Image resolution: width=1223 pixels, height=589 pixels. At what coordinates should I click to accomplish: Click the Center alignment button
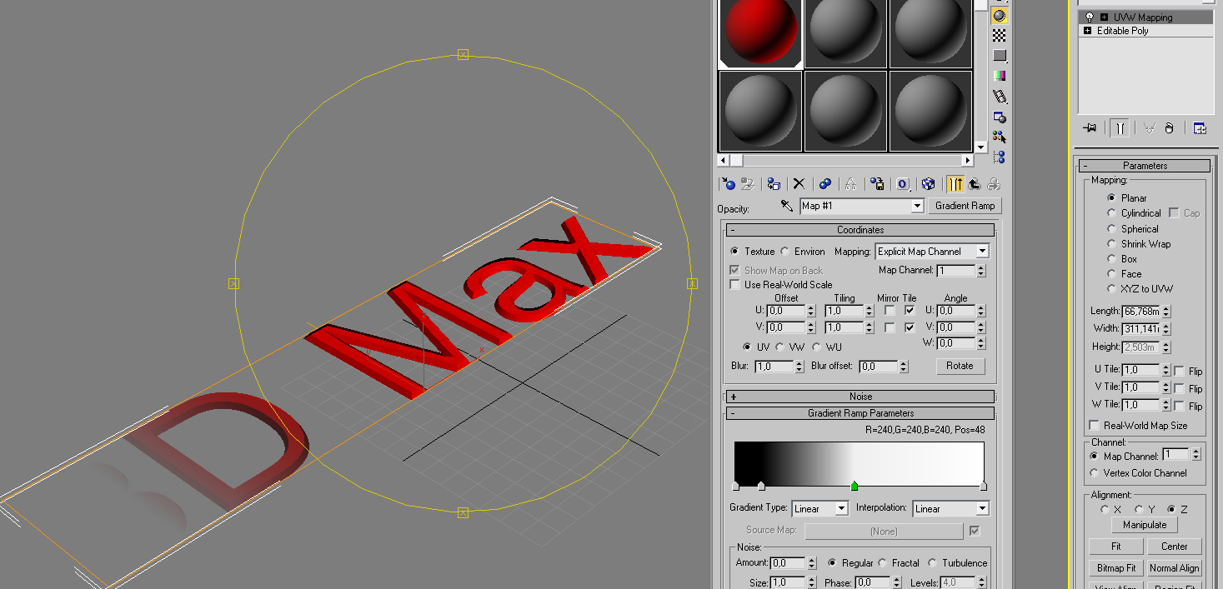point(1174,547)
